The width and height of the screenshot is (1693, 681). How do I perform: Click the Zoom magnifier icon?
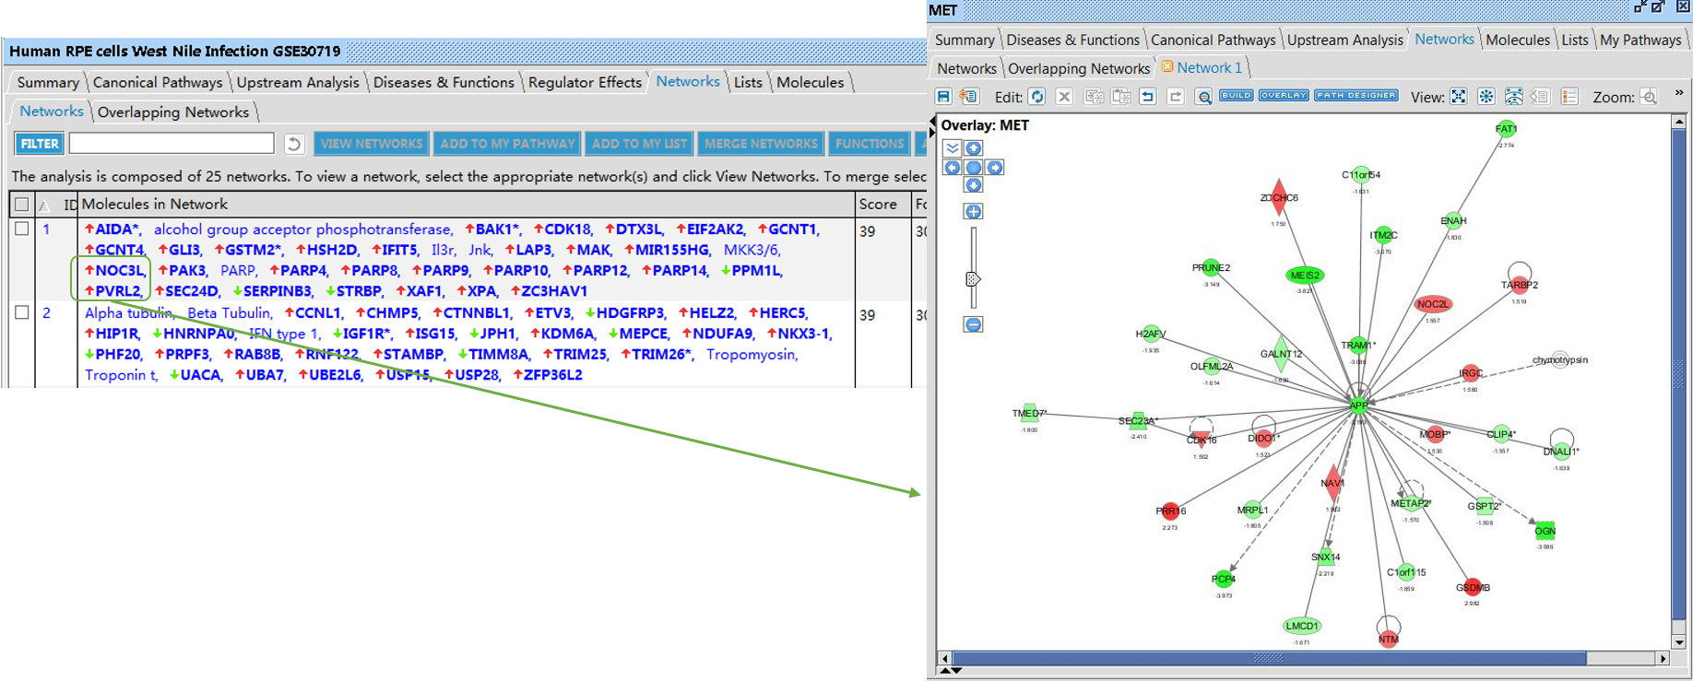(1650, 97)
